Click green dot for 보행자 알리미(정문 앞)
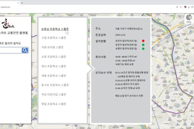 click(x=143, y=49)
